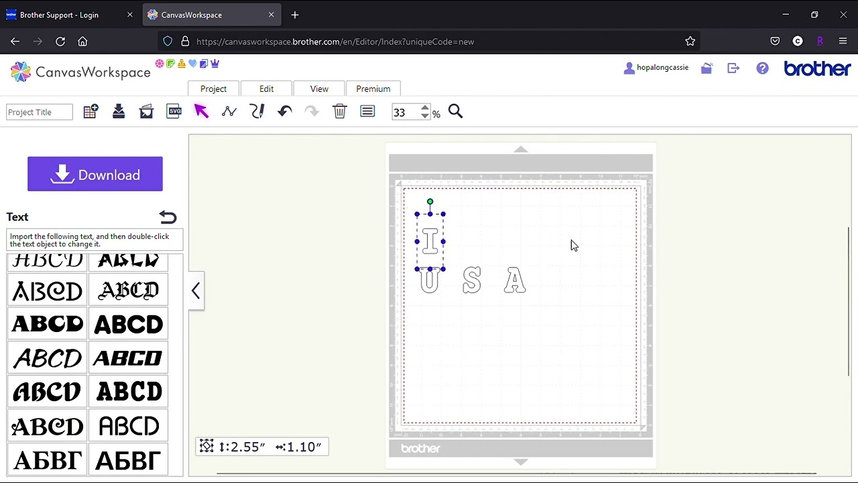Open the user profile hopalongcassie
Viewport: 858px width, 483px height.
[x=656, y=68]
